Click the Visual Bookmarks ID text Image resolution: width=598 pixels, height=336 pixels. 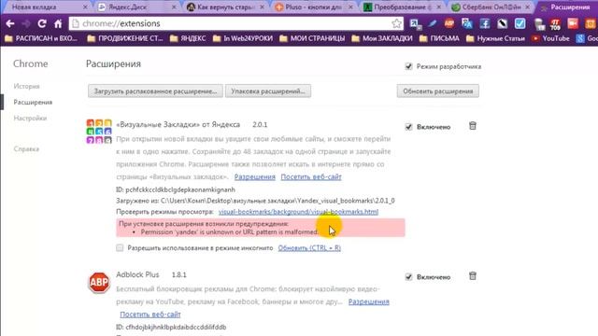(176, 189)
